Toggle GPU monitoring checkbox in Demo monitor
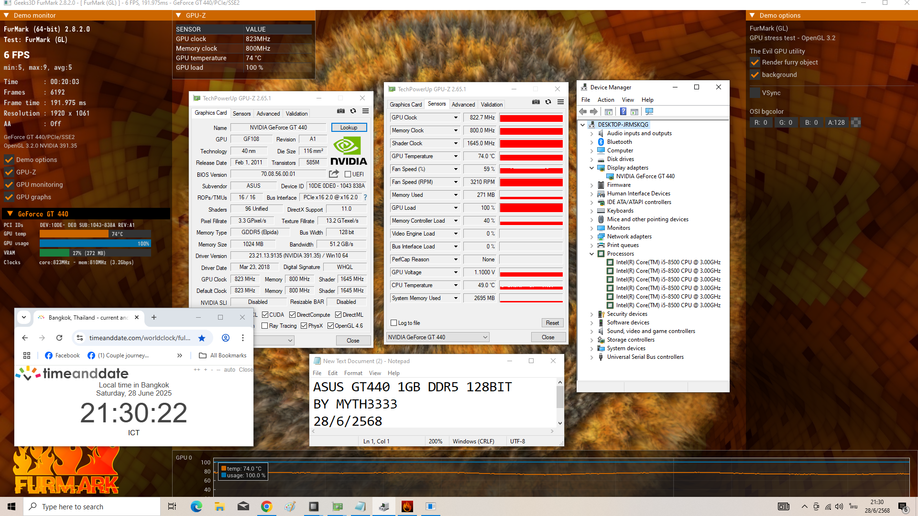 pos(9,185)
